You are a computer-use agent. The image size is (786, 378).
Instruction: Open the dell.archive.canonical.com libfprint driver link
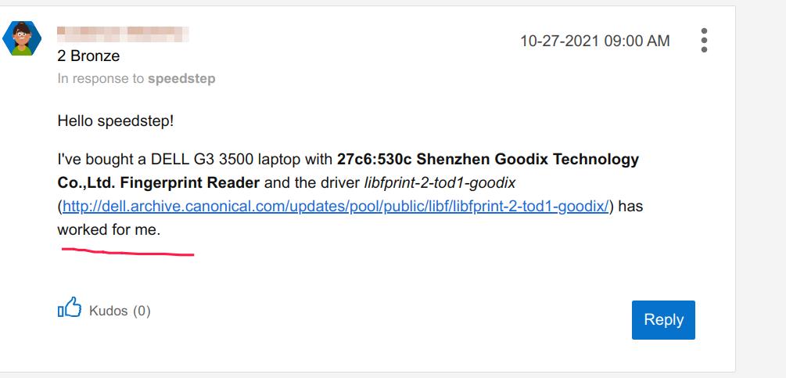tap(336, 207)
